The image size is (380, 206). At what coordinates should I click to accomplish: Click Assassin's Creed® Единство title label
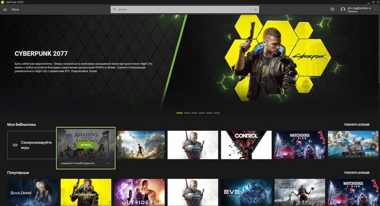(78, 163)
